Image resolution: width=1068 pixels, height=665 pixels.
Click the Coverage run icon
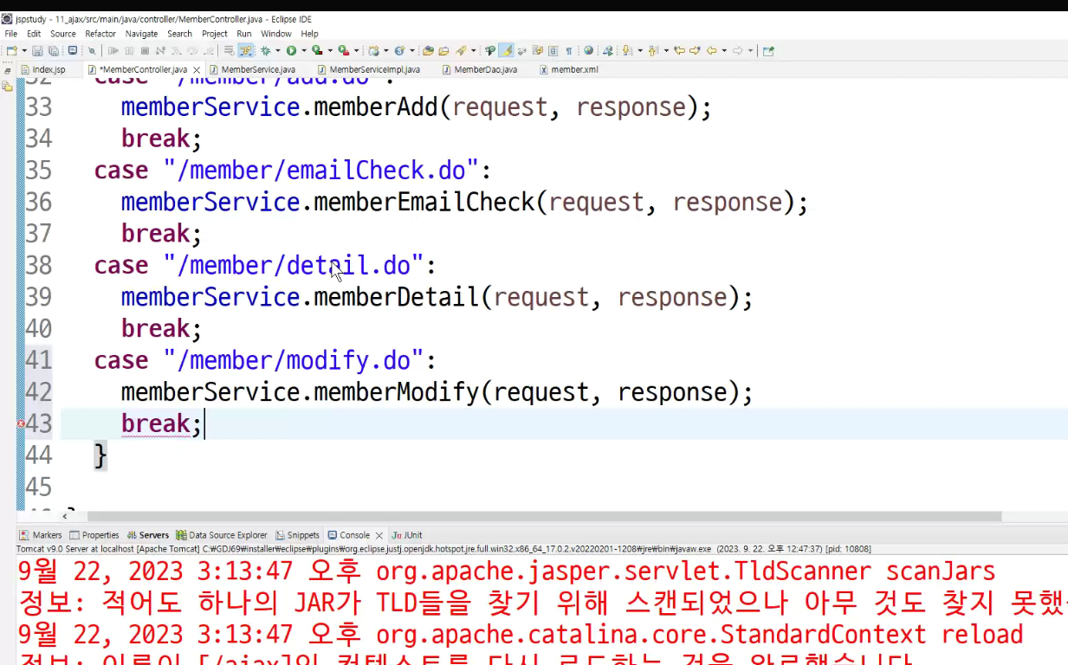[x=317, y=51]
